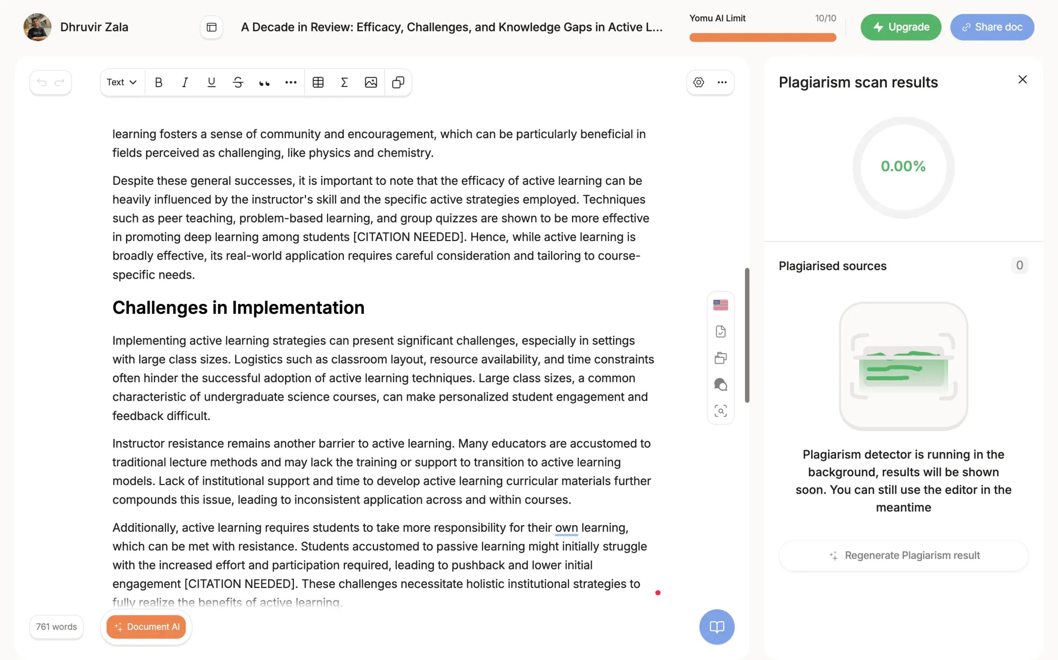Open the plagiarism scan icon in side rail
Image resolution: width=1058 pixels, height=660 pixels.
pos(720,411)
